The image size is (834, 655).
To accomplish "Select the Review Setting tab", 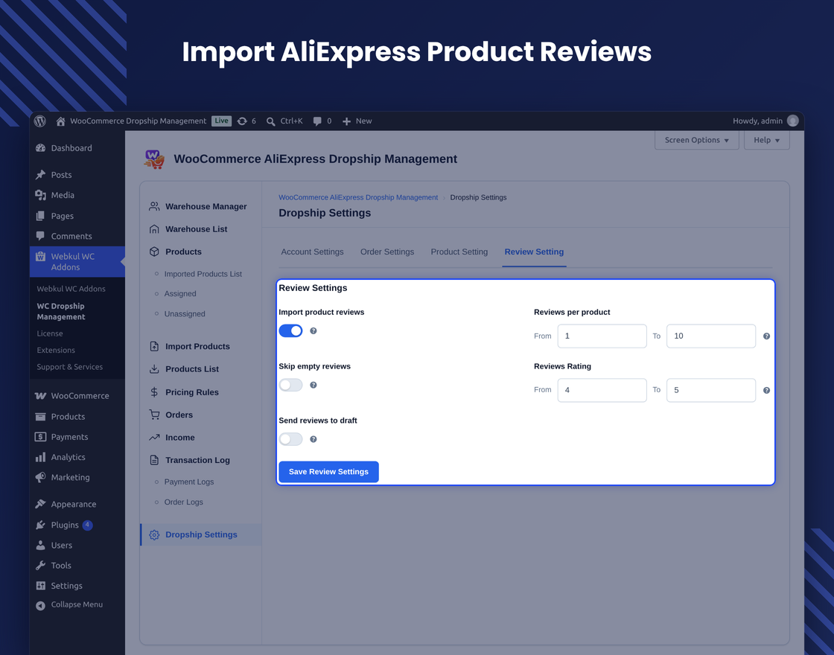I will 534,252.
